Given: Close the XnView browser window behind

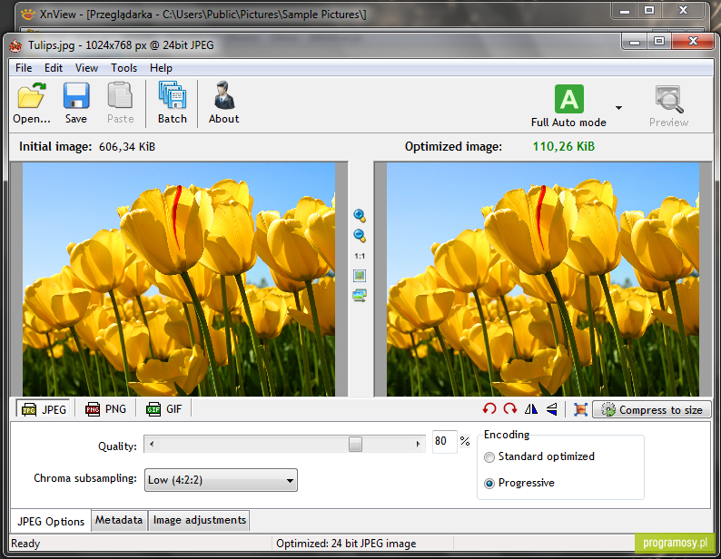Looking at the screenshot, I should pos(683,10).
